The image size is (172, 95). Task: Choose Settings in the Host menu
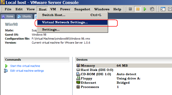(x=72, y=30)
